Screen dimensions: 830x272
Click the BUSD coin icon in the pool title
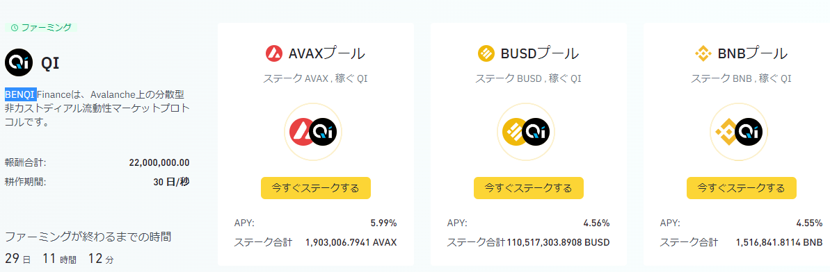[486, 54]
